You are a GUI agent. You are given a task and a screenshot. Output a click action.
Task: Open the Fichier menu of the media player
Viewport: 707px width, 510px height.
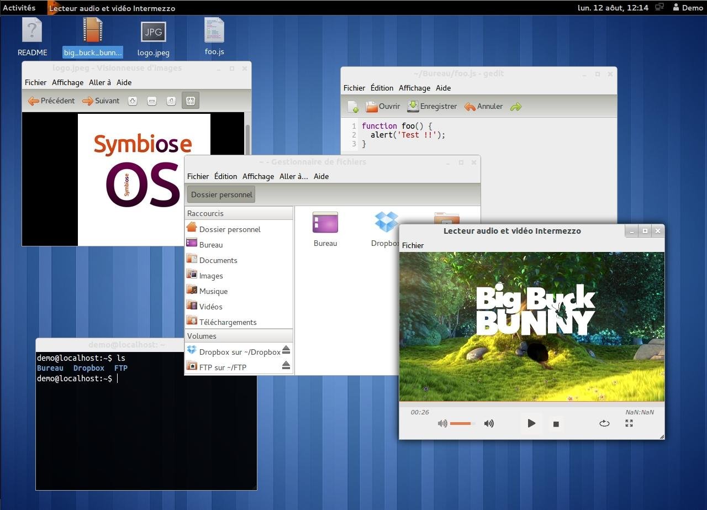(413, 245)
